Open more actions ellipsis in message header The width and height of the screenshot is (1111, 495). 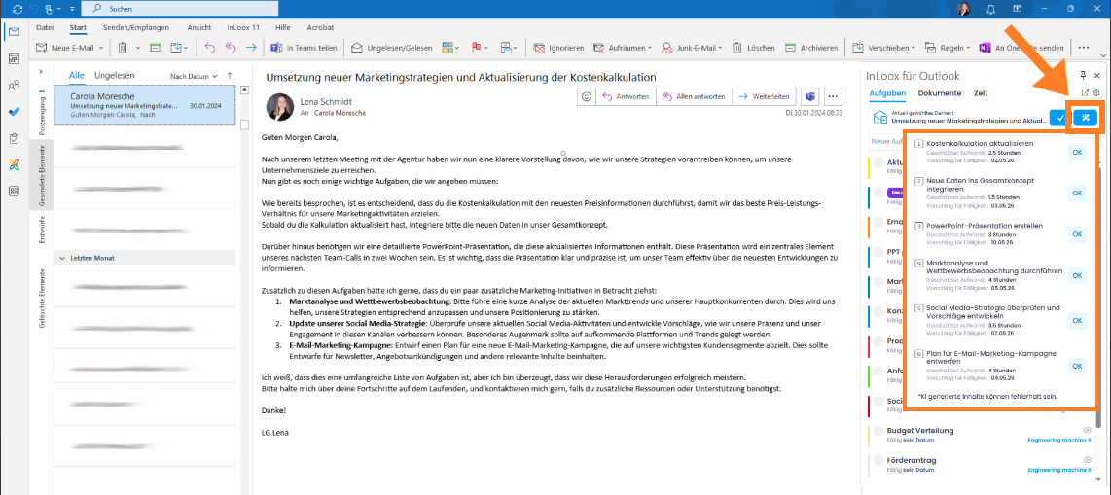click(x=833, y=96)
